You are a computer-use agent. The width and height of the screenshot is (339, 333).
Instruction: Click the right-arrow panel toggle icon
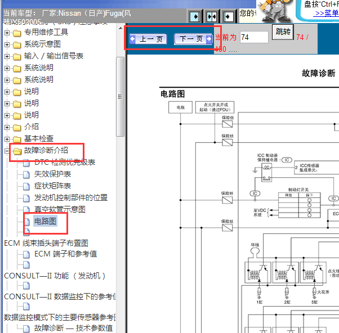(195, 16)
